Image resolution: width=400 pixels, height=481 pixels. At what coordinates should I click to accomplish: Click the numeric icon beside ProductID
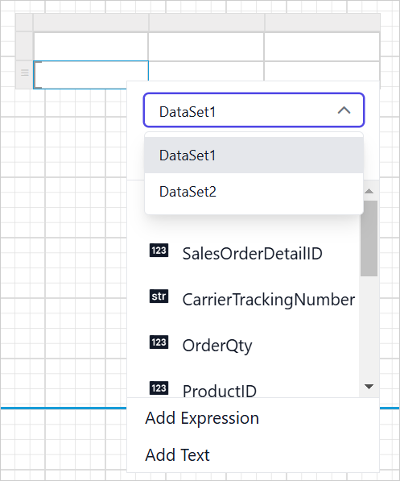pos(159,388)
